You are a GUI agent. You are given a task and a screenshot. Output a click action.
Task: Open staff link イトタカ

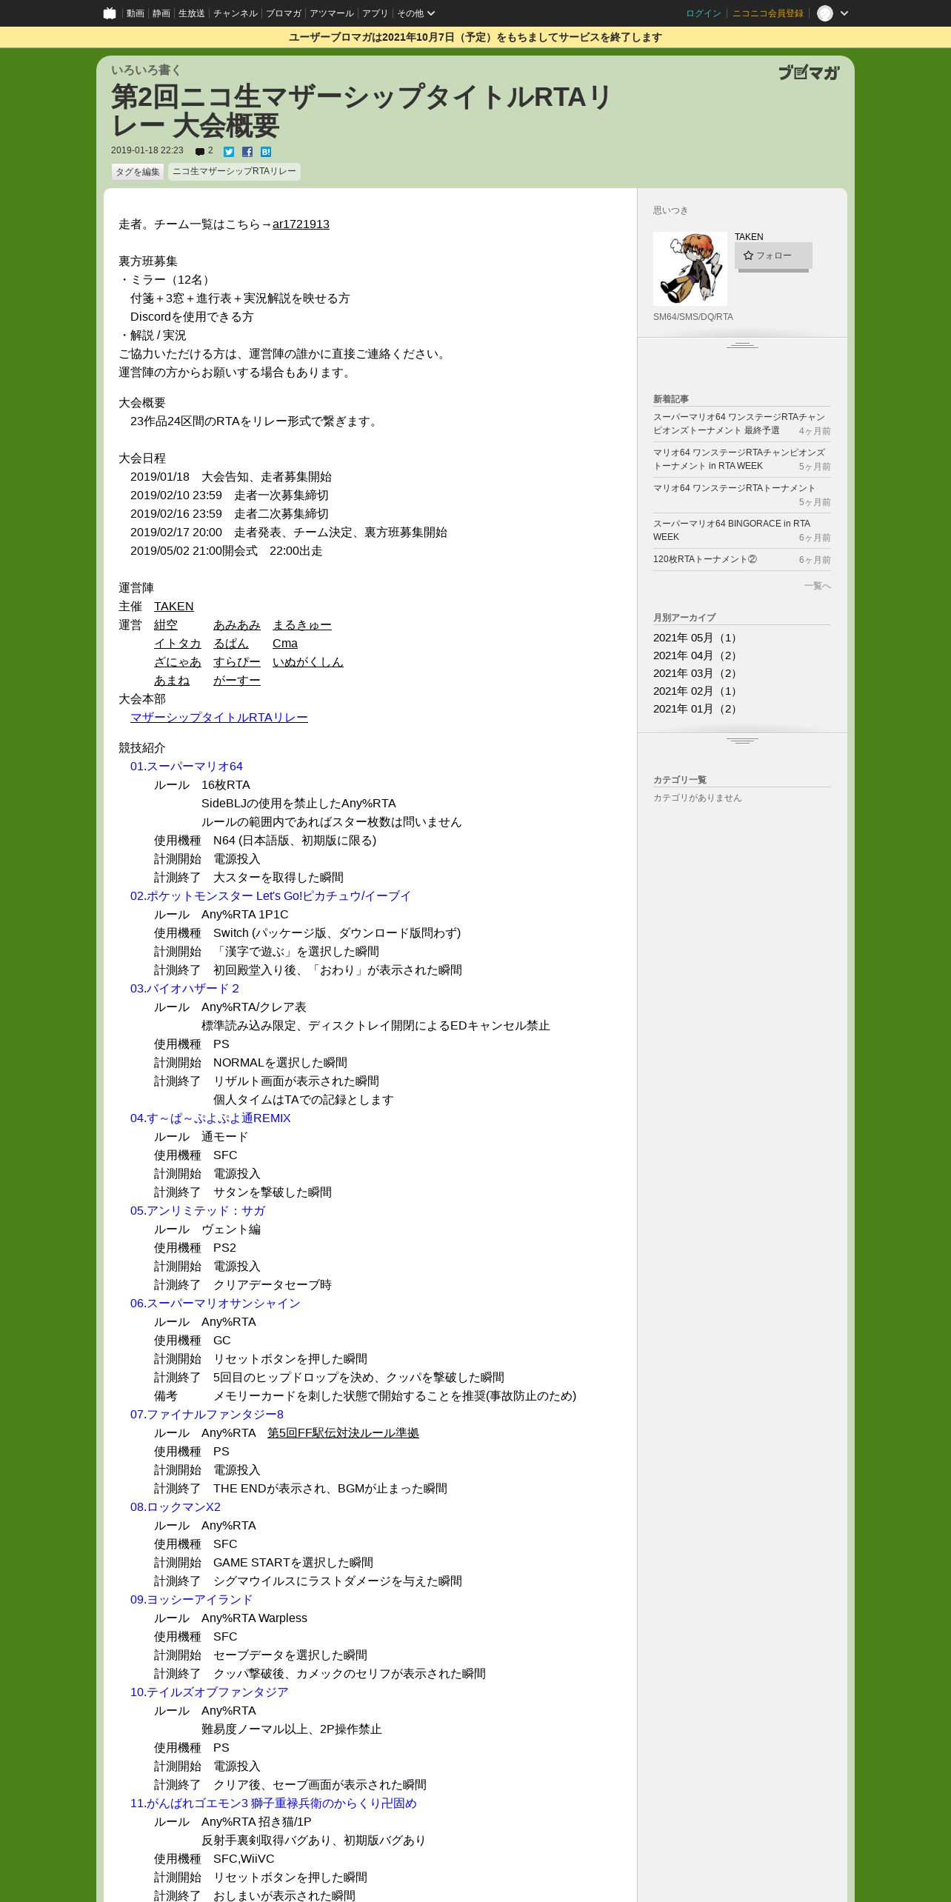click(178, 644)
